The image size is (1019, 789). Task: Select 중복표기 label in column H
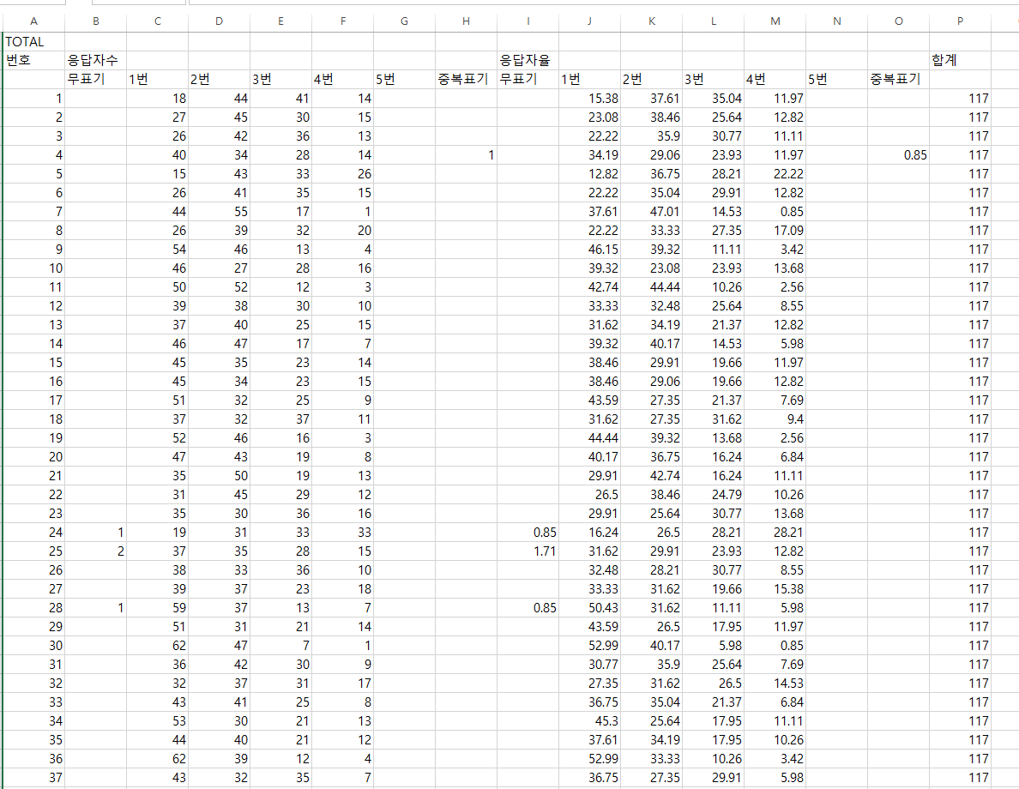(x=466, y=79)
